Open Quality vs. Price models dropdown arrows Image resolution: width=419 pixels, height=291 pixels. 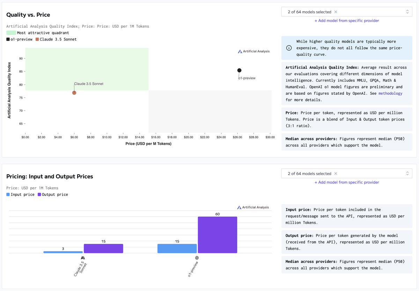pyautogui.click(x=407, y=12)
